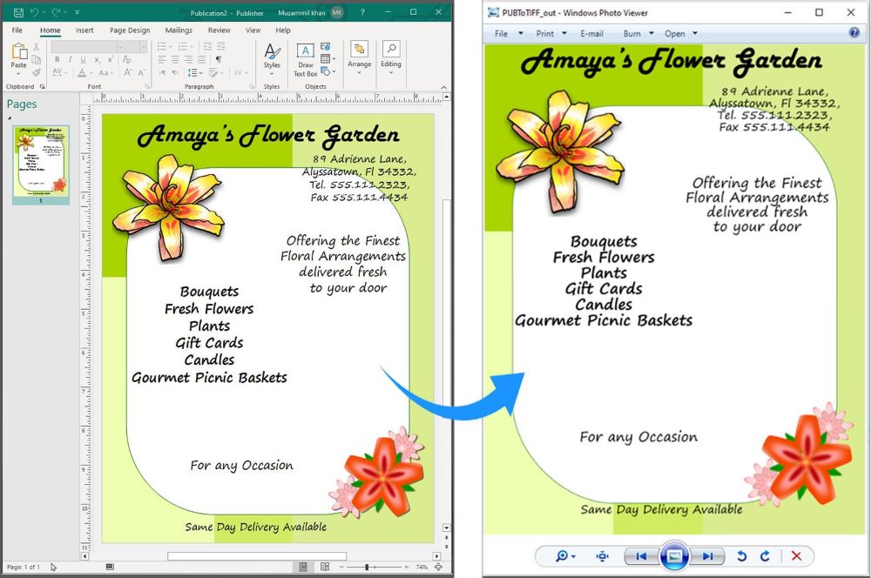Rotate the photo clockwise

click(x=765, y=556)
